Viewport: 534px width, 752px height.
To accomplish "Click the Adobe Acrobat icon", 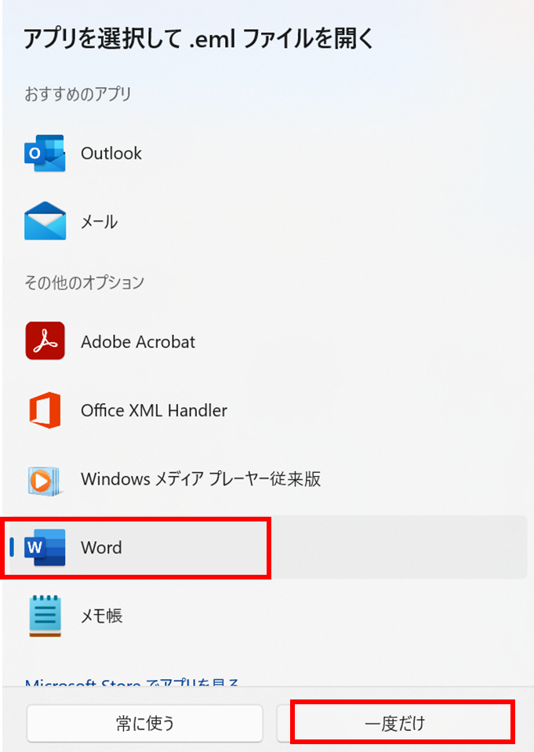I will pyautogui.click(x=45, y=341).
